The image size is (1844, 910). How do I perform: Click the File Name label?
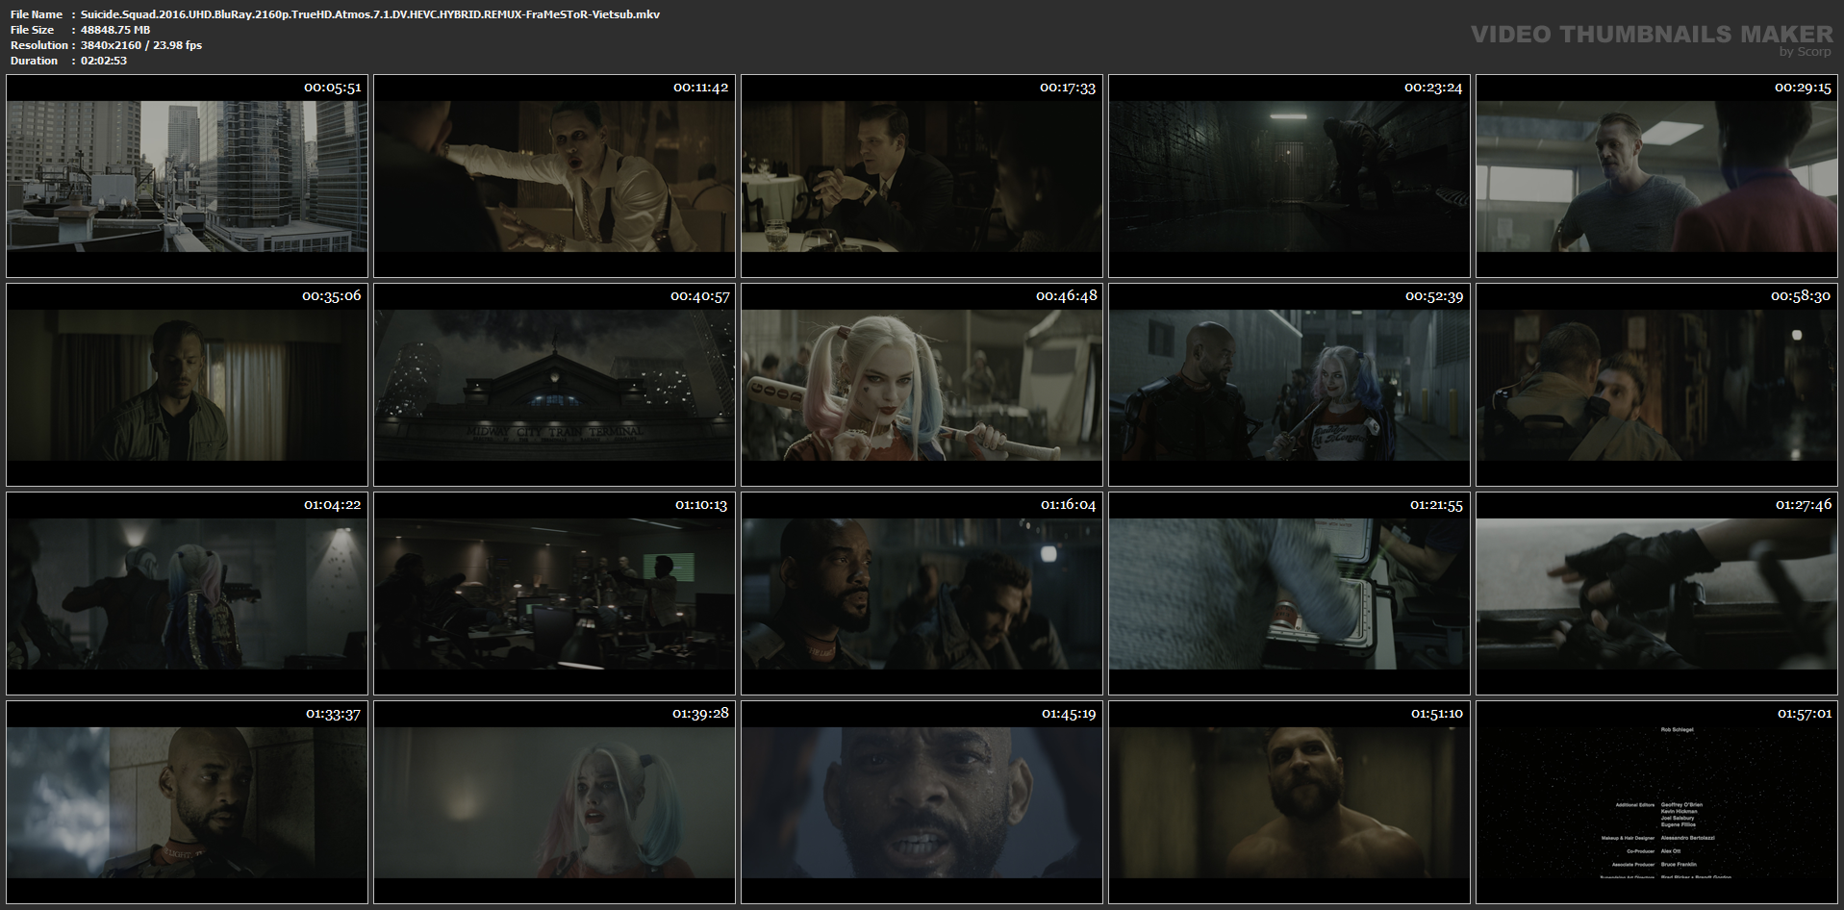[x=37, y=14]
